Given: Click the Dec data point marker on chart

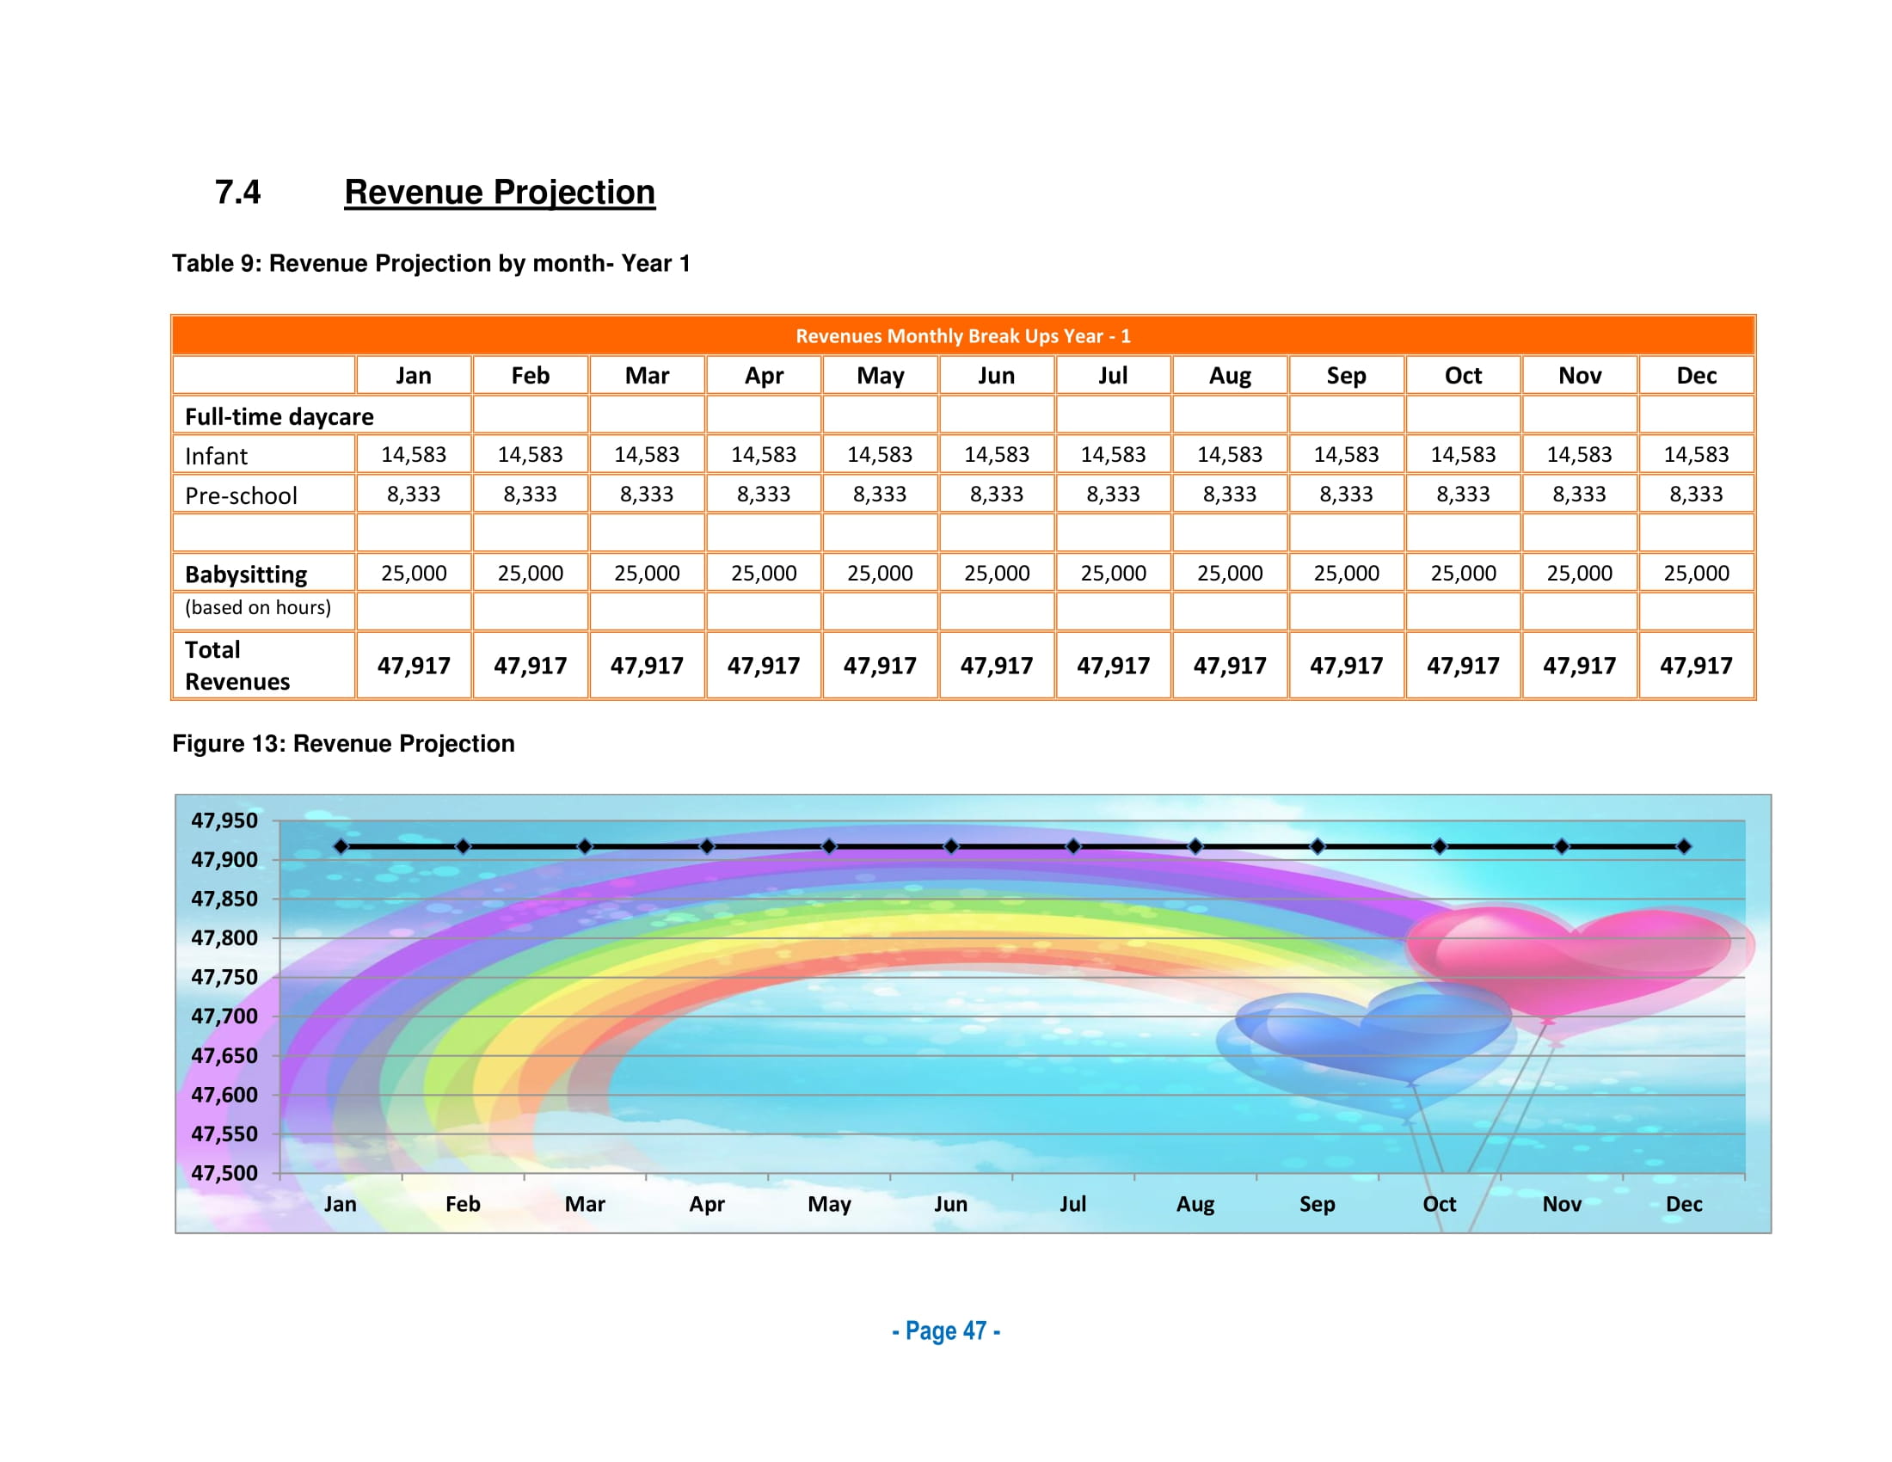Looking at the screenshot, I should pos(1683,846).
